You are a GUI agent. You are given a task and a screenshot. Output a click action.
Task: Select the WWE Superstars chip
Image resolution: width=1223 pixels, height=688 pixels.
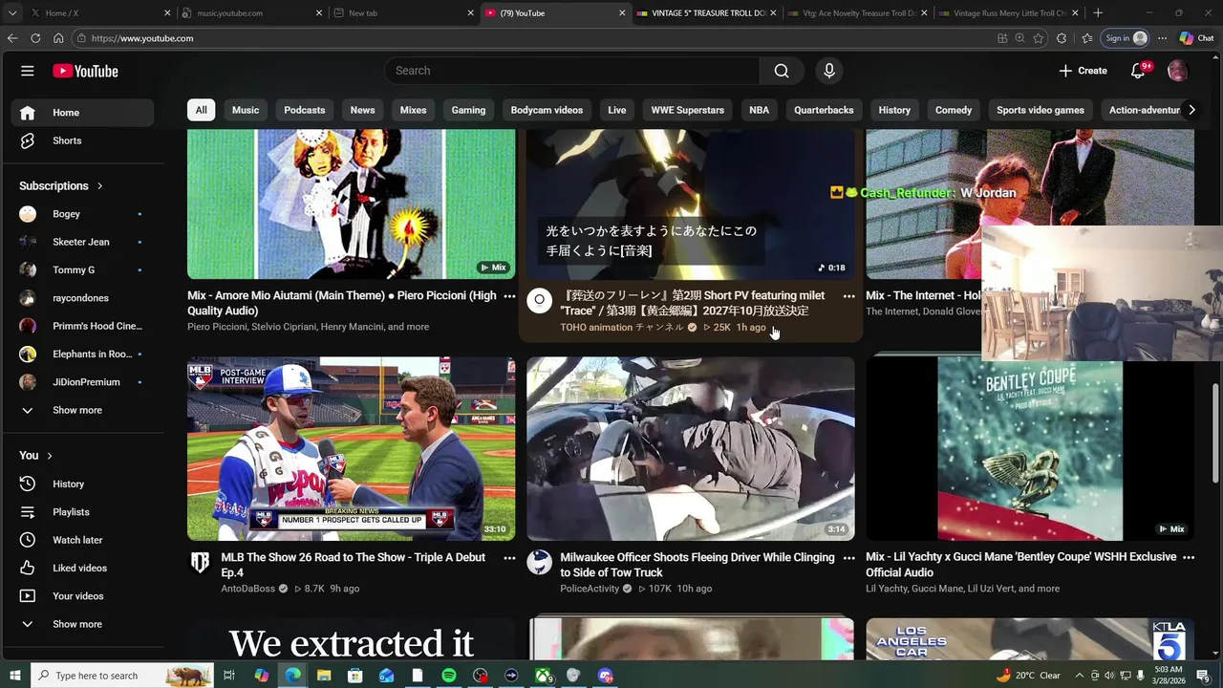click(688, 110)
